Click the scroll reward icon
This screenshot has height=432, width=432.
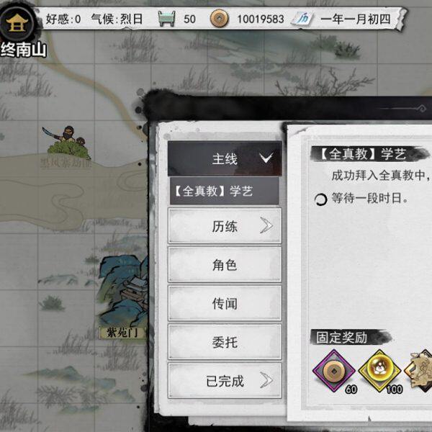coord(419,371)
